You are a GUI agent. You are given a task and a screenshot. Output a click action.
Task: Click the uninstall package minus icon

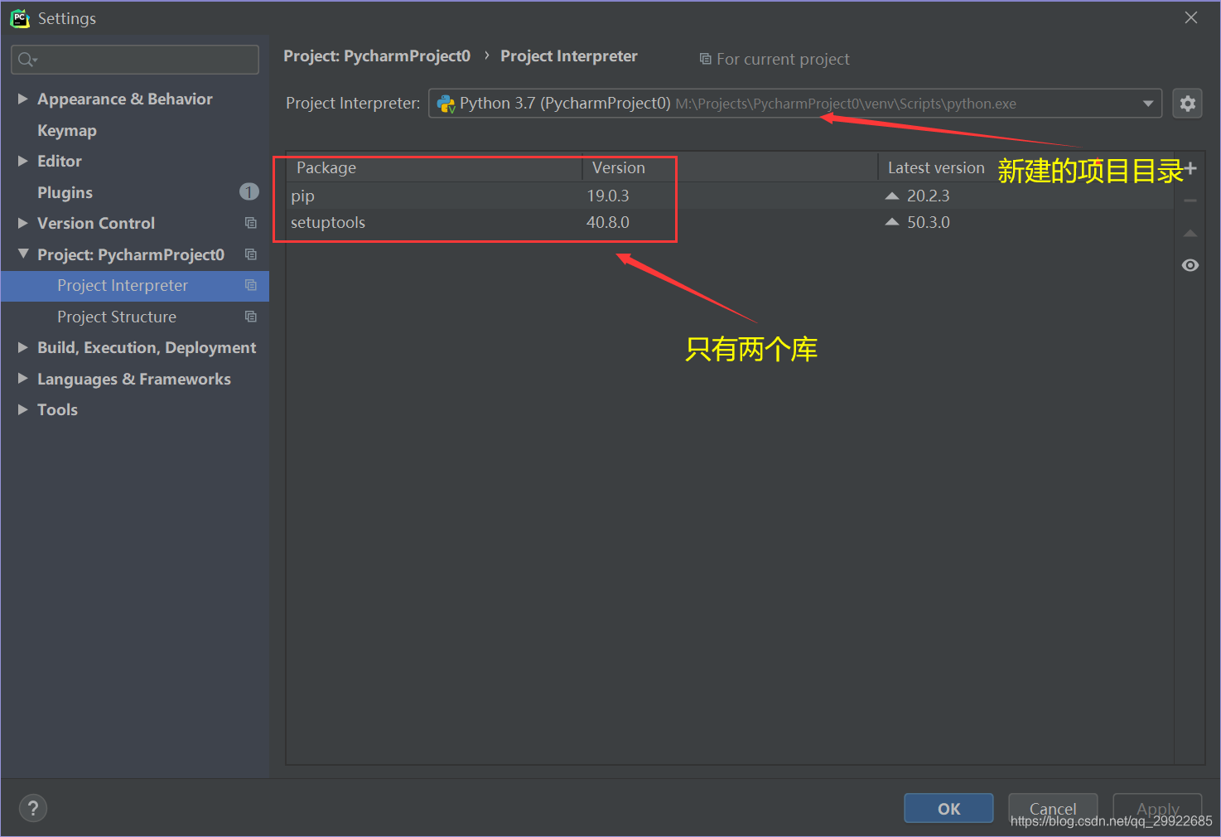tap(1190, 201)
